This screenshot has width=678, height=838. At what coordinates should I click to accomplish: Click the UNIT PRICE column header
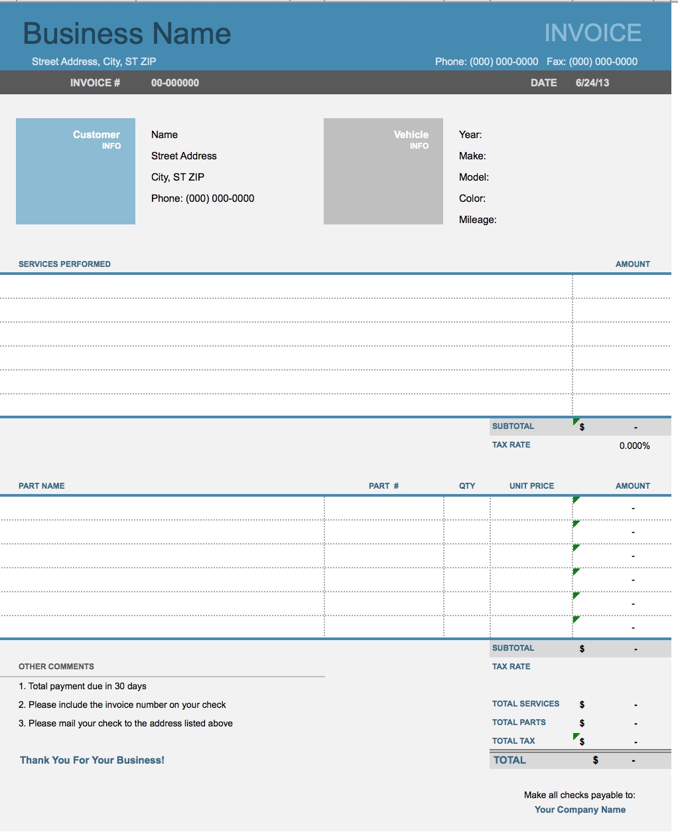[x=531, y=486]
